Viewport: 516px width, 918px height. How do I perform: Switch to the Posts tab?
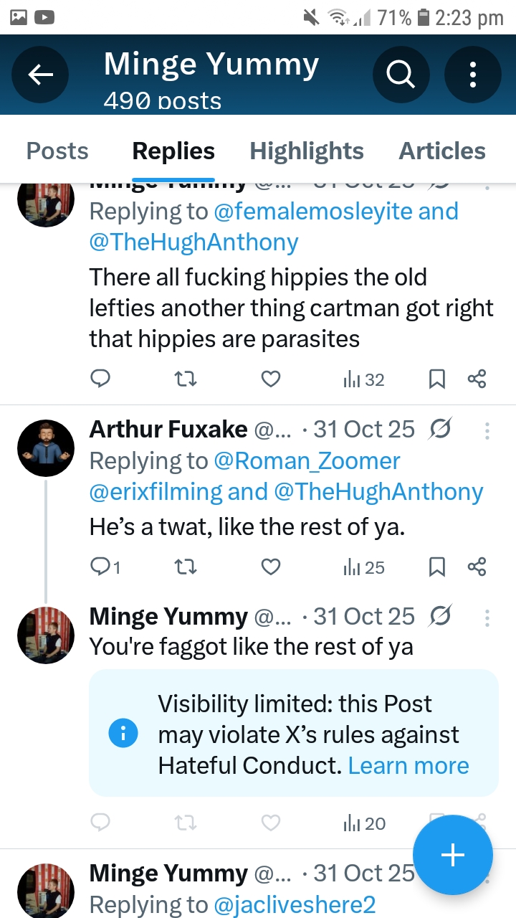(x=57, y=151)
